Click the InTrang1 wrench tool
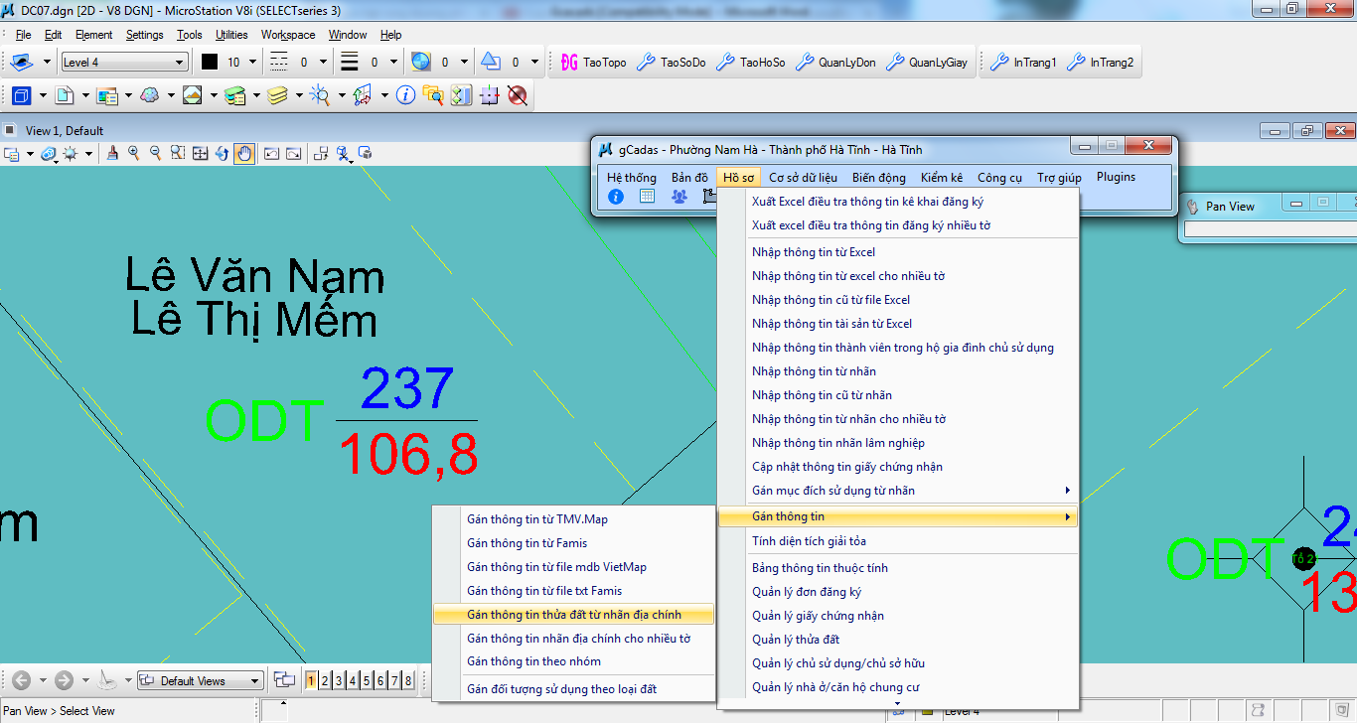The width and height of the screenshot is (1357, 723). (1024, 63)
